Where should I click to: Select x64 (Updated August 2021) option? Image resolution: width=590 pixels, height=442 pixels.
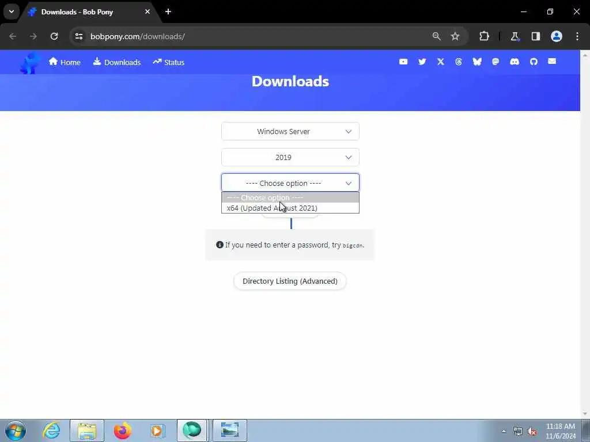(x=290, y=208)
